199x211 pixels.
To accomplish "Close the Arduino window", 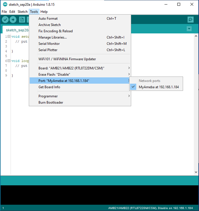I will click(192, 4).
